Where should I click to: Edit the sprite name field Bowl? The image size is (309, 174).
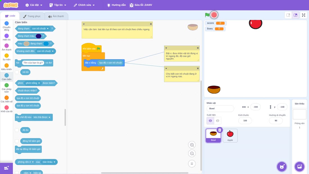click(220, 108)
